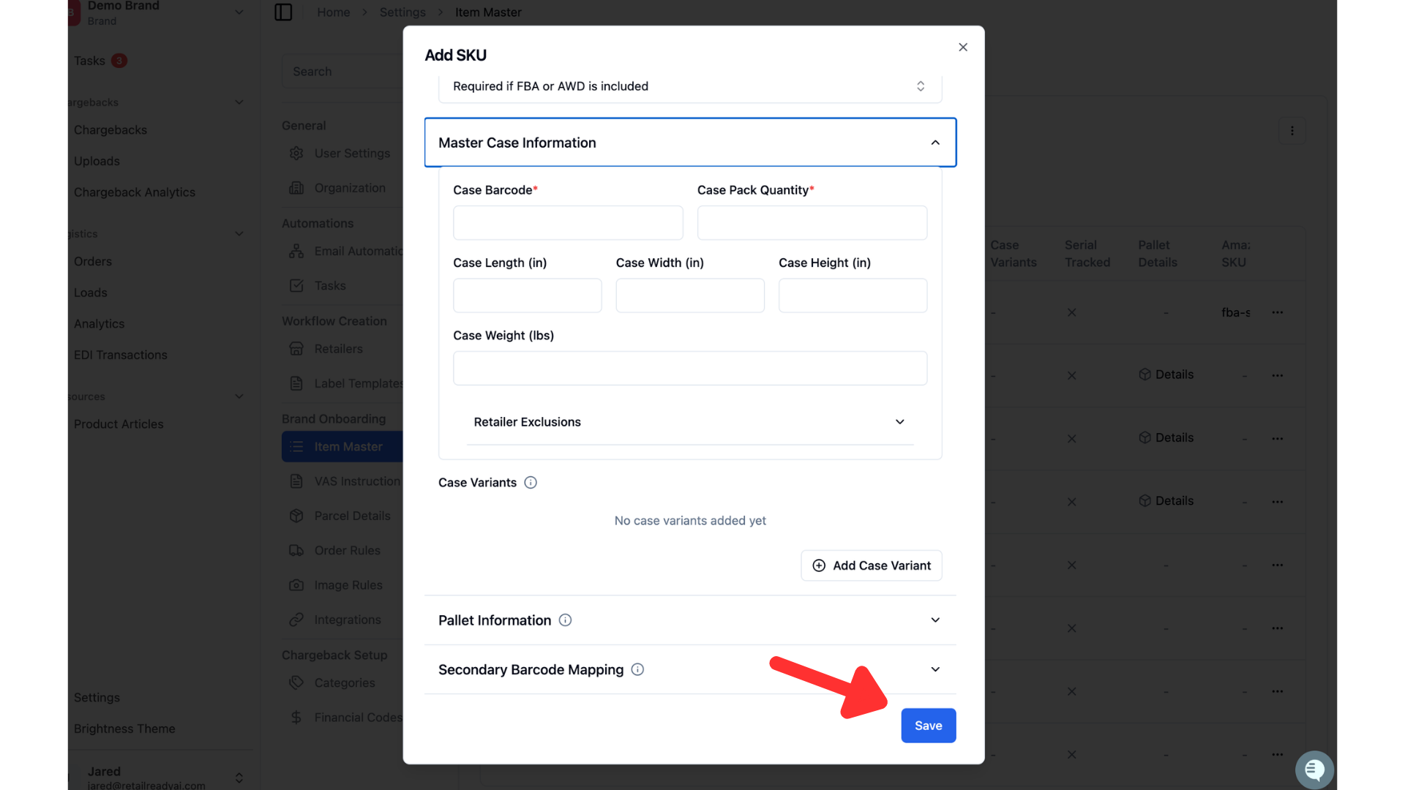Click the User Settings gear icon

296,154
